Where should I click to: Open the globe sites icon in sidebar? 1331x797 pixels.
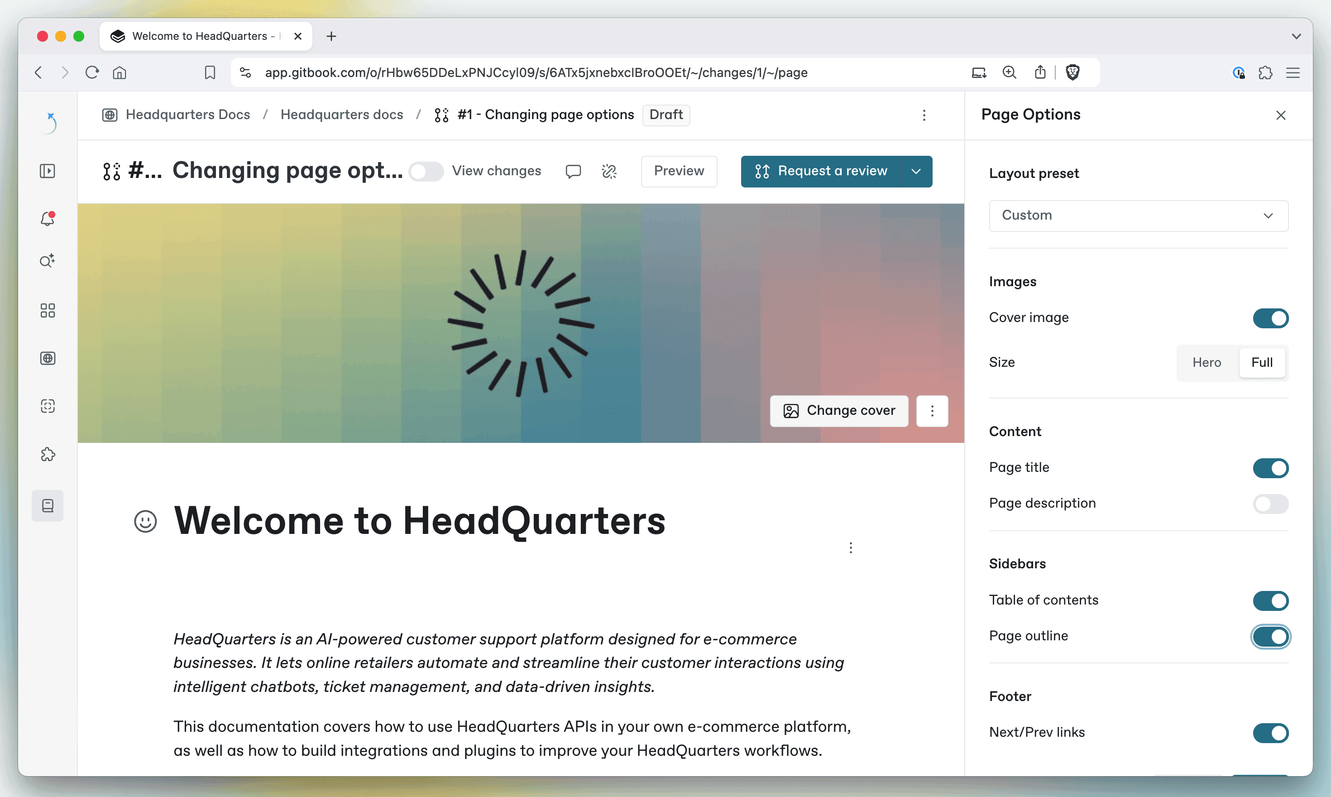coord(48,358)
